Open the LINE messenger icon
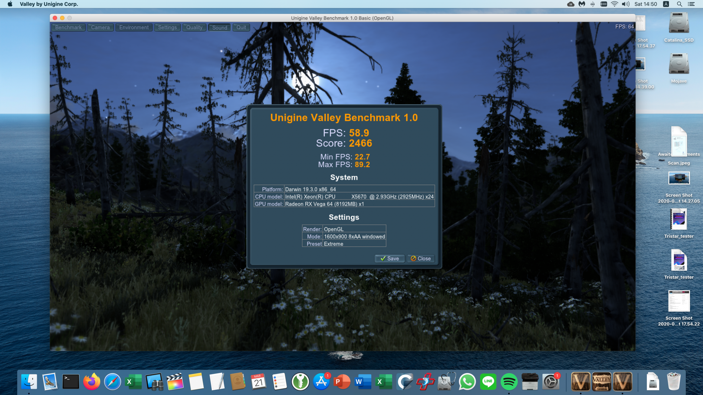Screen dimensions: 703x395 (488, 382)
